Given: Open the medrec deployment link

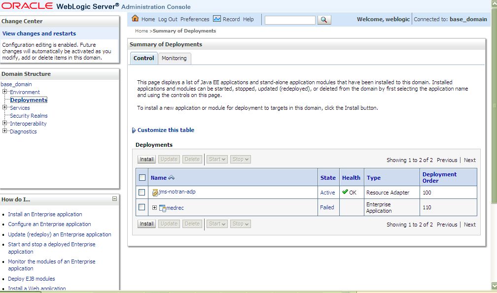Looking at the screenshot, I should point(175,208).
